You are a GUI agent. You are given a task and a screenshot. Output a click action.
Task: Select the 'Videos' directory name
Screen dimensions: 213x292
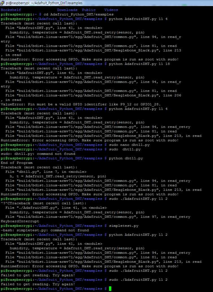111,10
